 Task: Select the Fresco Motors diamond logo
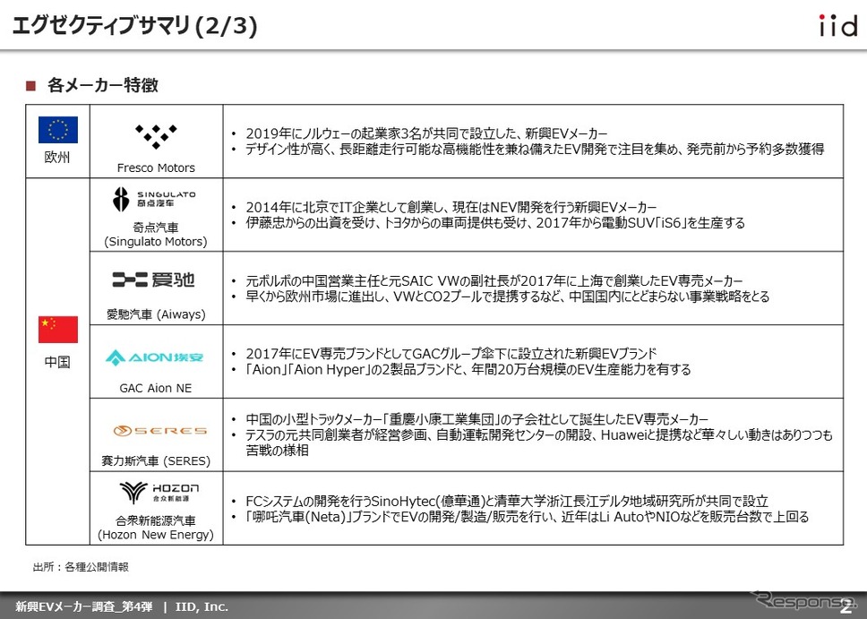(156, 136)
